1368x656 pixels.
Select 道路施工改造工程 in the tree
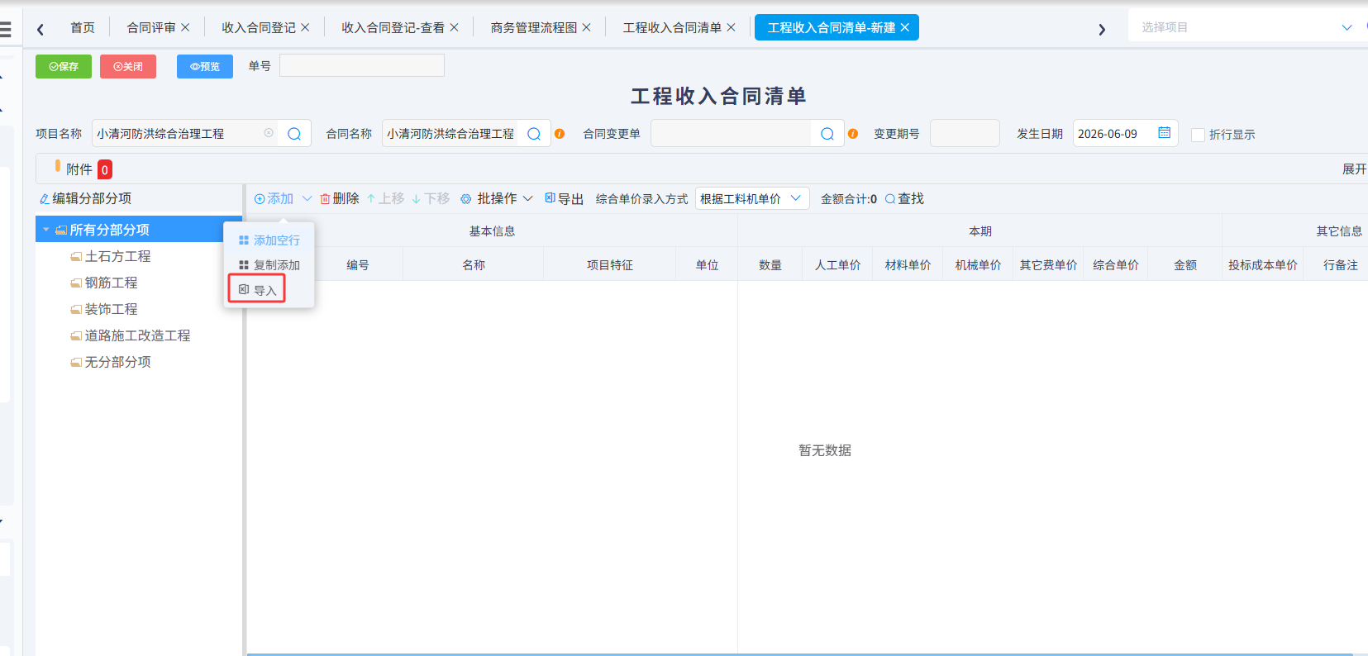tap(137, 335)
